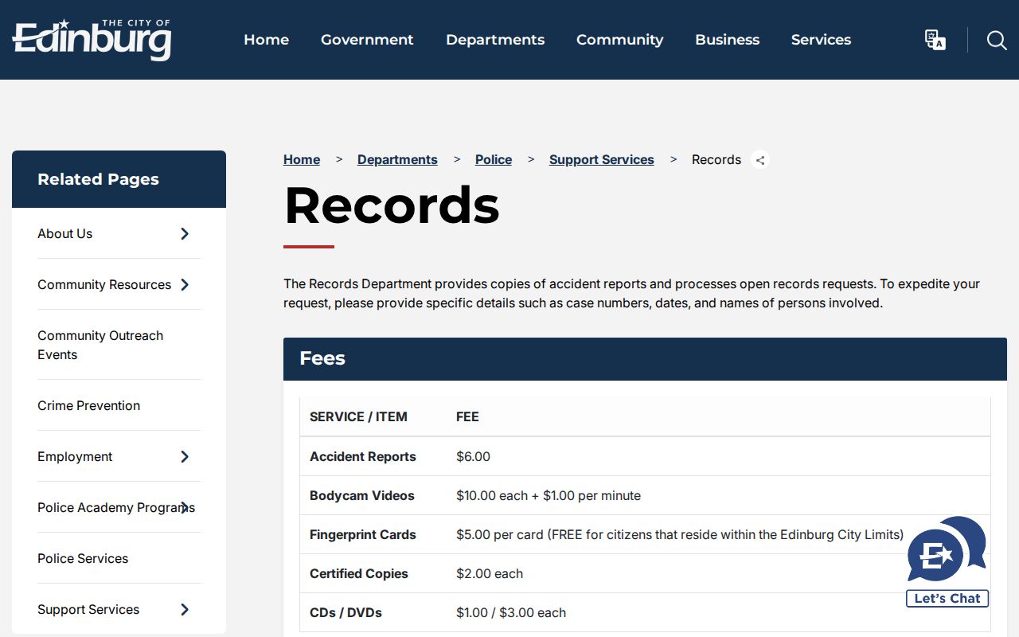
Task: Select the Fingerprint Cards row label
Action: point(363,534)
